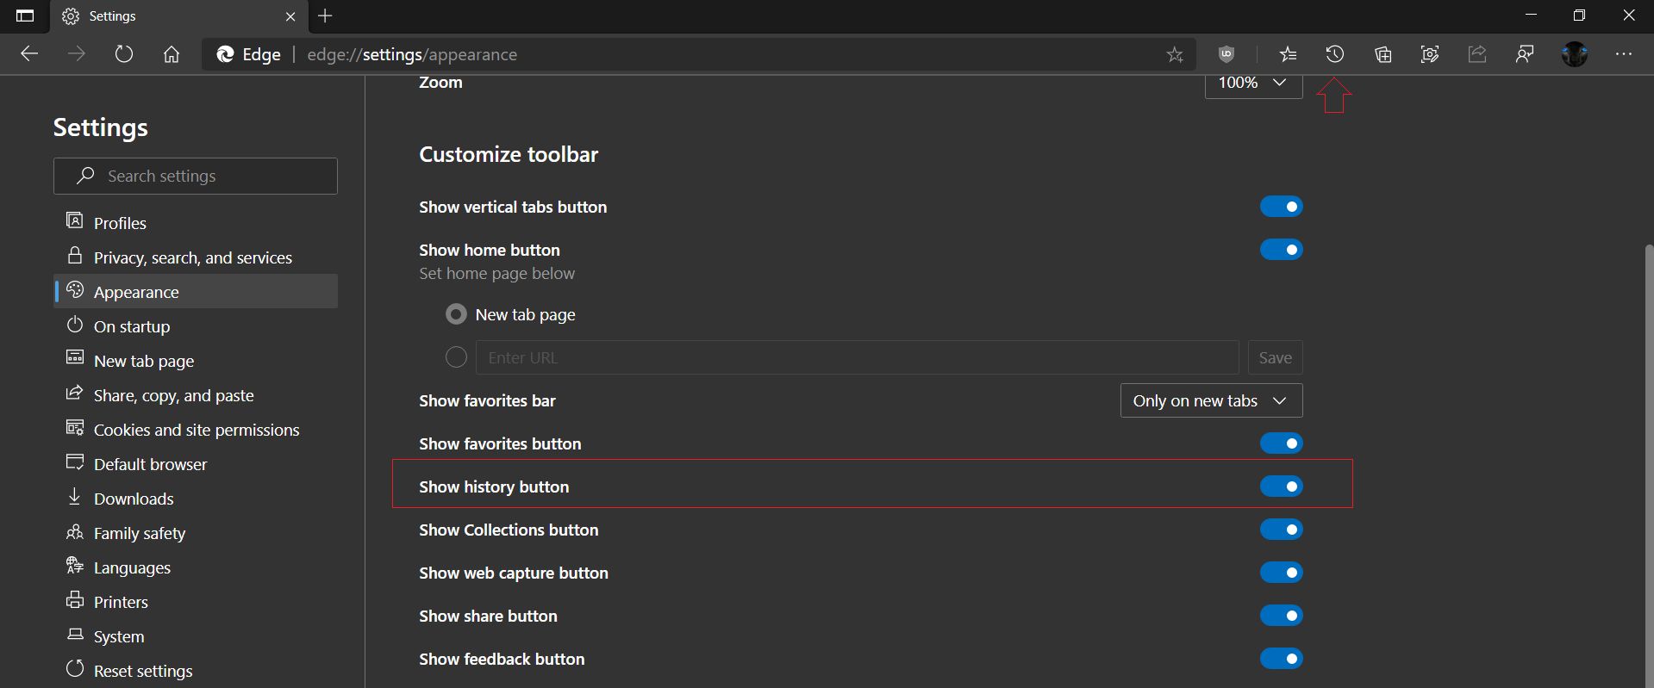Open Share, copy, and paste settings
The height and width of the screenshot is (688, 1654).
196,395
